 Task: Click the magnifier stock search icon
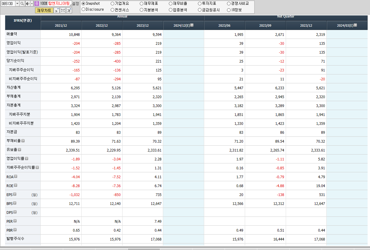pos(22,4)
